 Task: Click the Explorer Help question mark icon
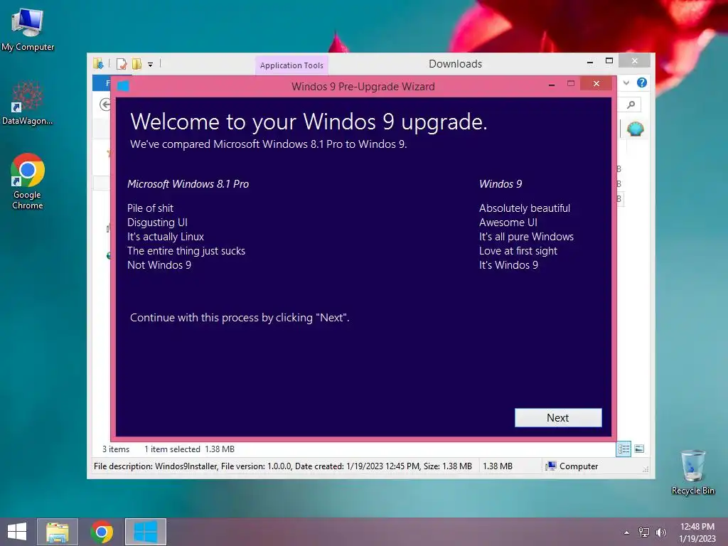pos(642,82)
